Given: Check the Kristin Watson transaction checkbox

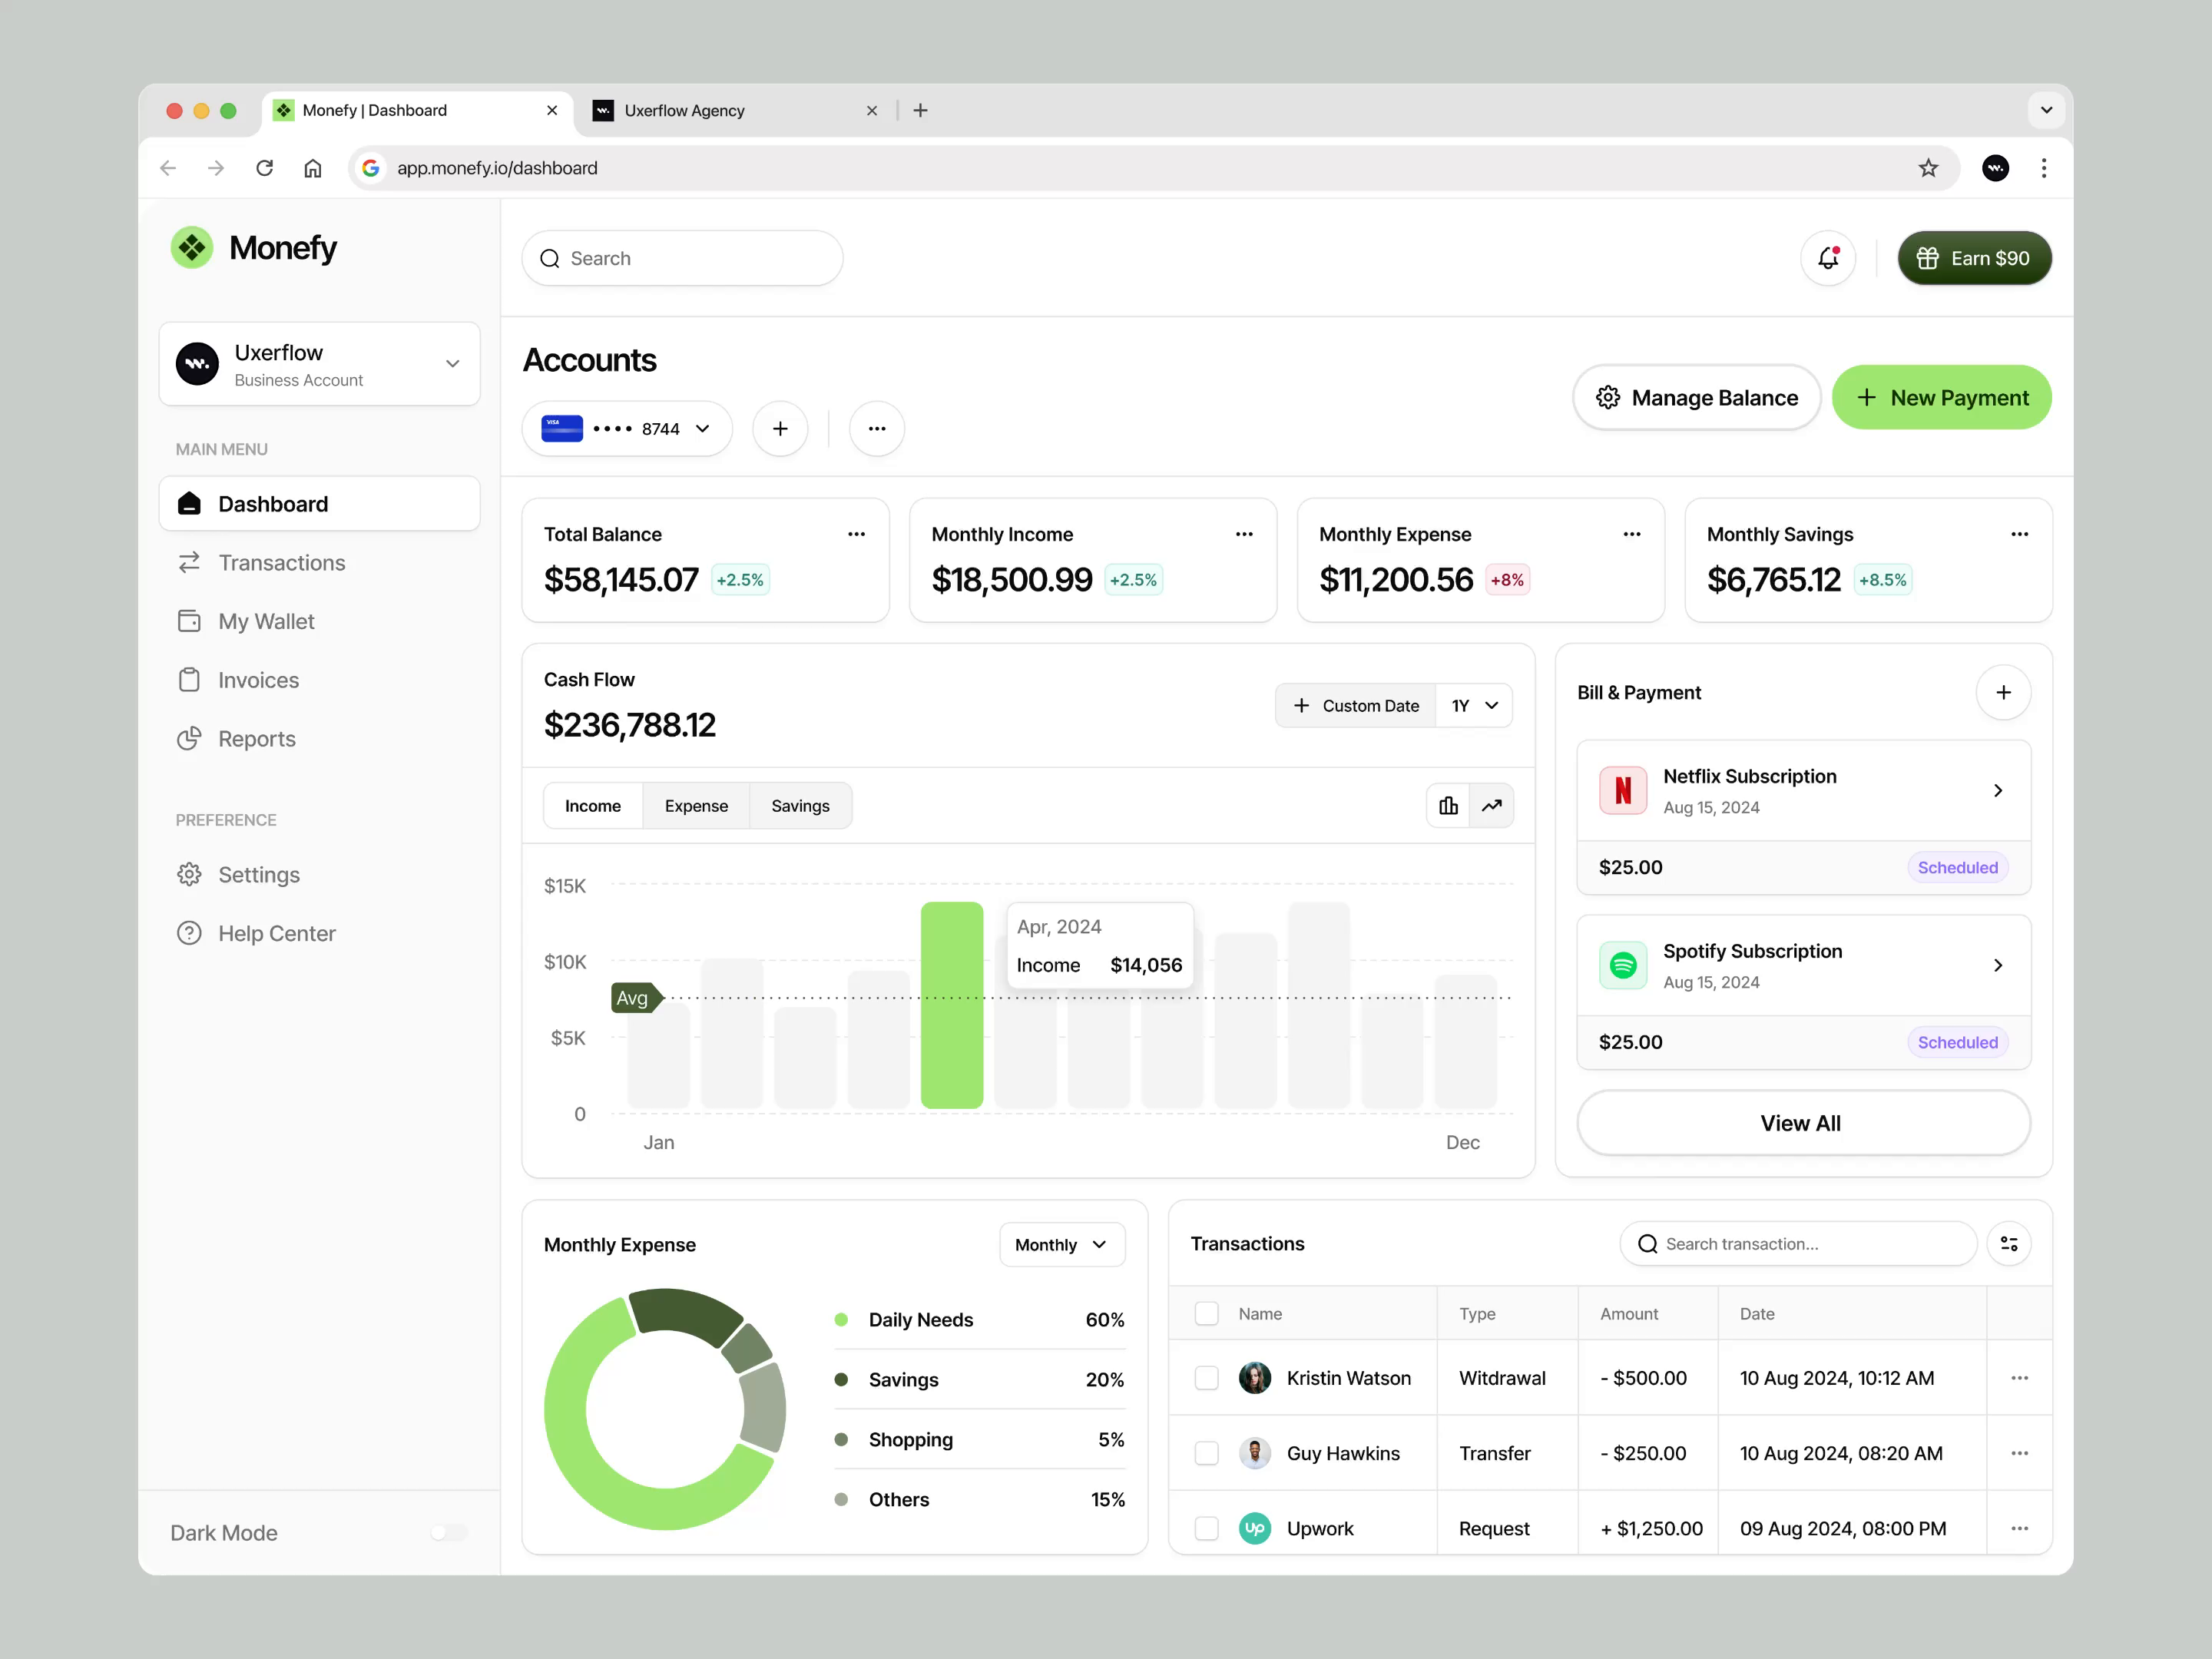Looking at the screenshot, I should 1206,1377.
